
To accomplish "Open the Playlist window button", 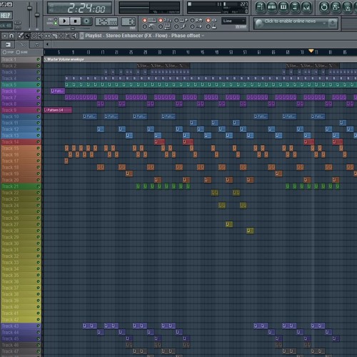I will point(261,7).
